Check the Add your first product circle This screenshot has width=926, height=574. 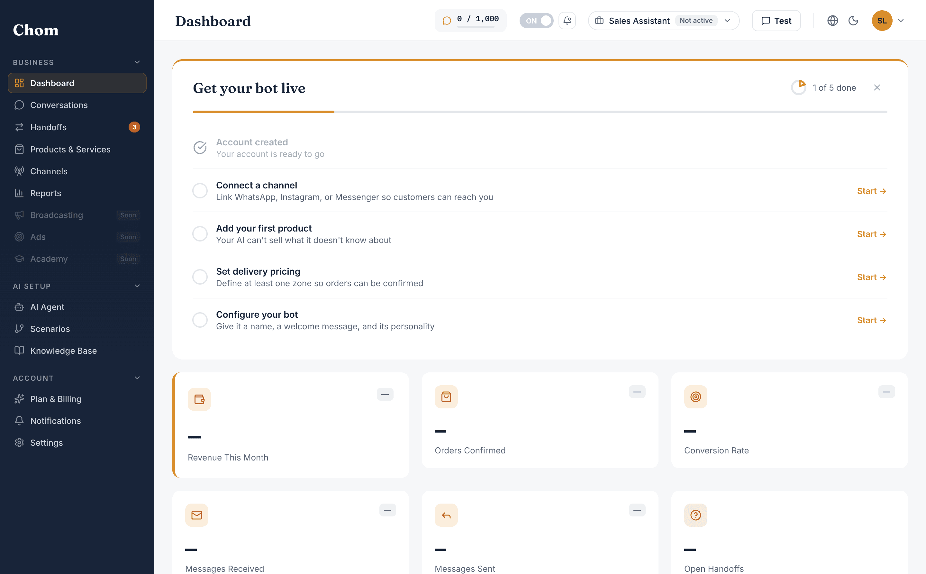tap(200, 234)
